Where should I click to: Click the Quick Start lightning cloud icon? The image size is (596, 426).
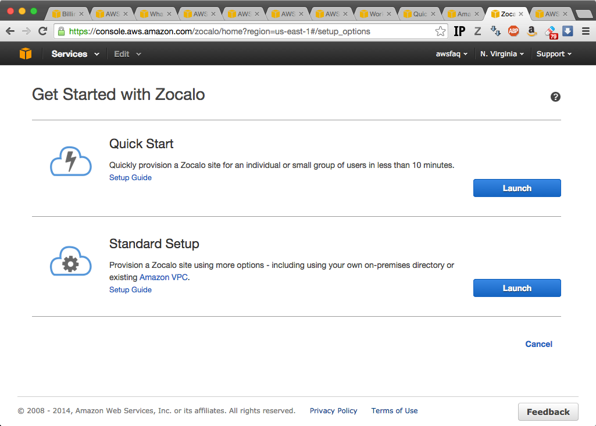point(71,161)
